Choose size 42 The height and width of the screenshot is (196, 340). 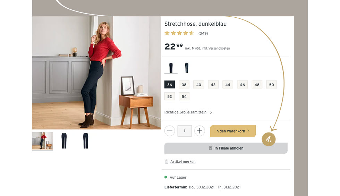[213, 85]
